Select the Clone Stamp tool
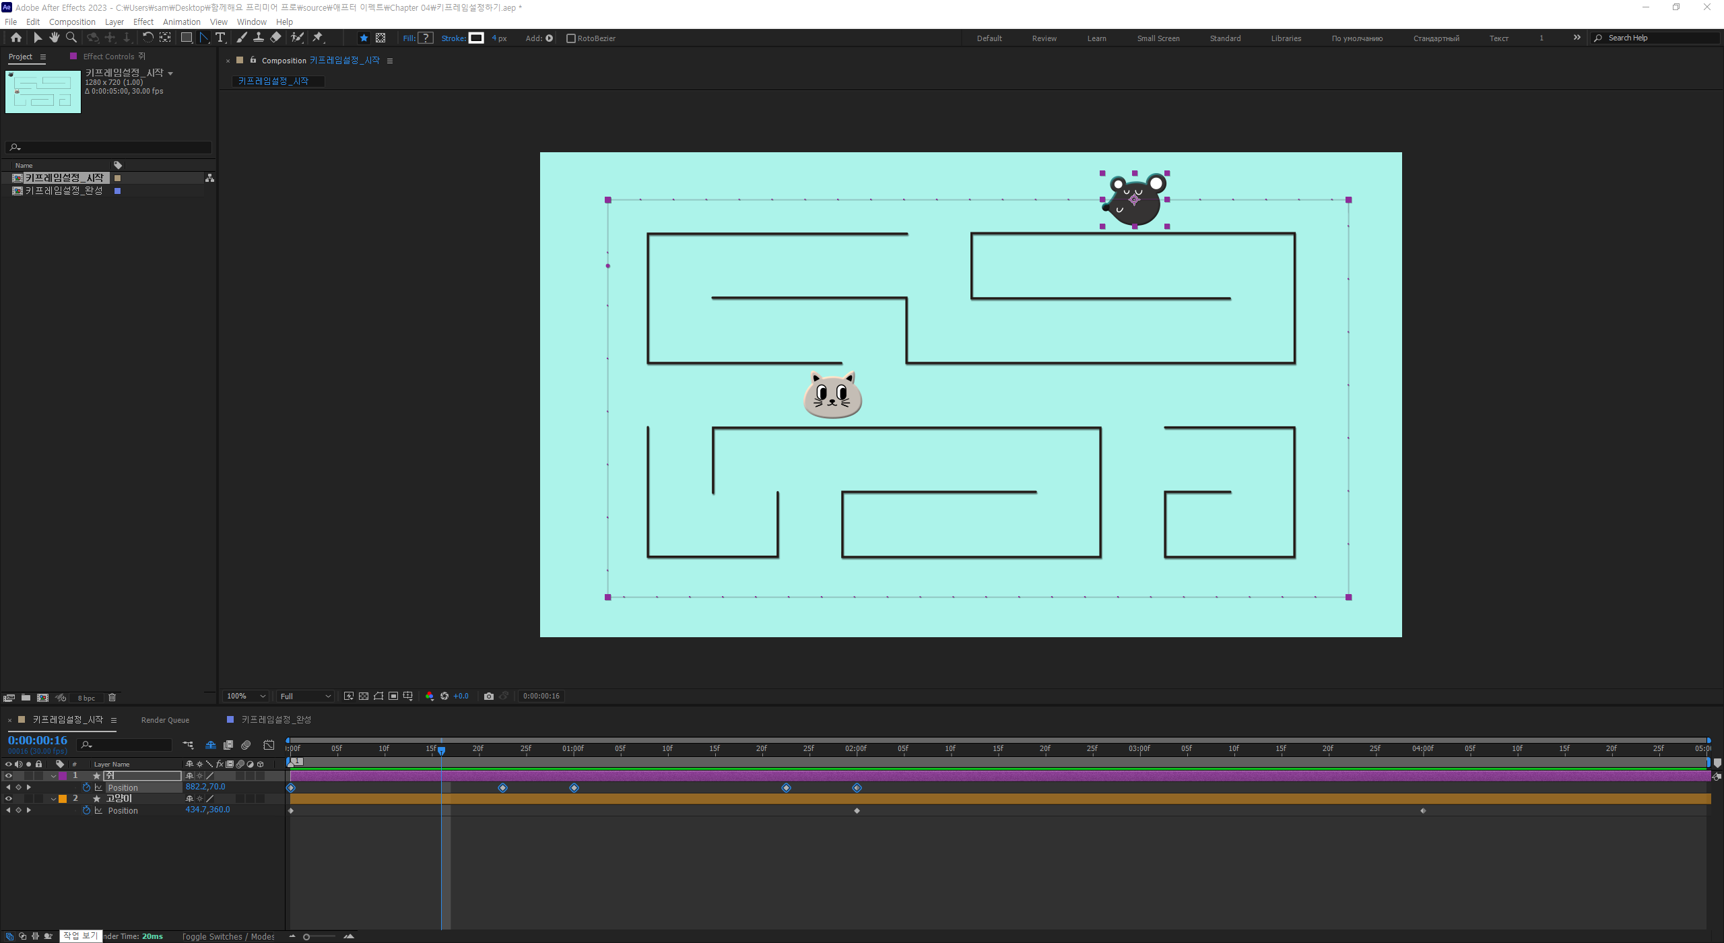1724x943 pixels. click(x=259, y=38)
